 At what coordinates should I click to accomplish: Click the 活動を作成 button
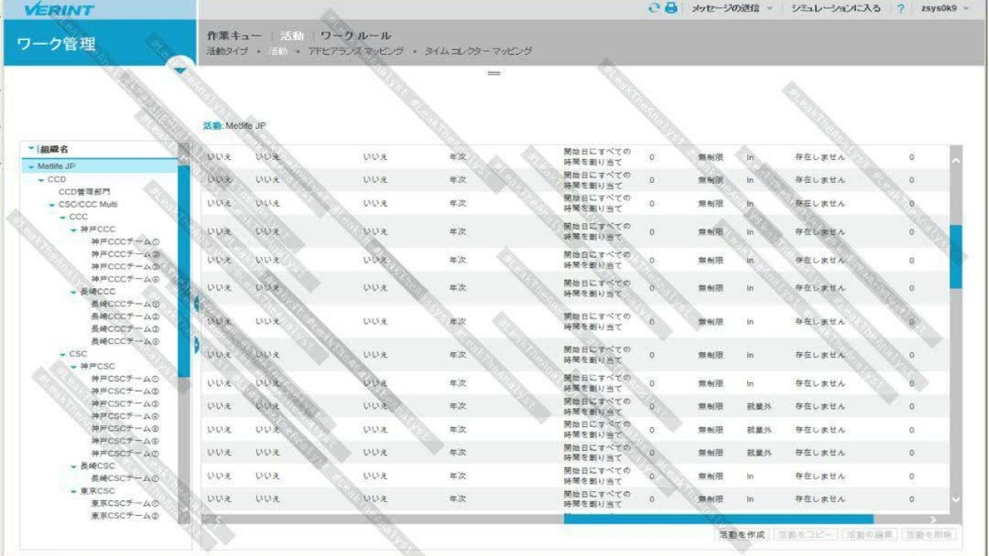742,534
